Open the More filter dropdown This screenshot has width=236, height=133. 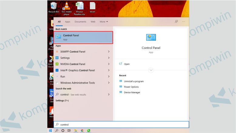tap(104, 22)
